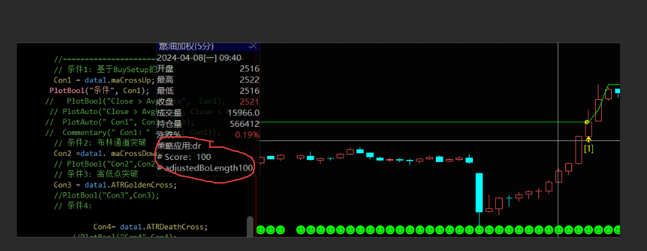The height and width of the screenshot is (251, 647).
Task: Close the 燃油加权 data info popup
Action: tap(253, 47)
